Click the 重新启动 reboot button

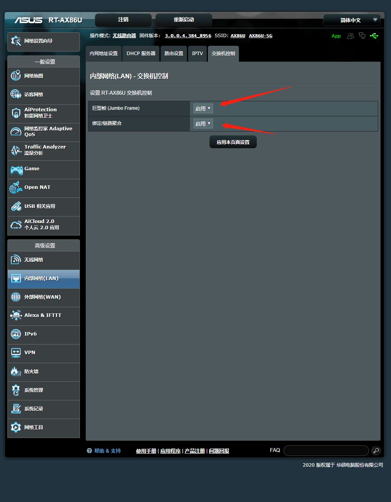point(184,20)
